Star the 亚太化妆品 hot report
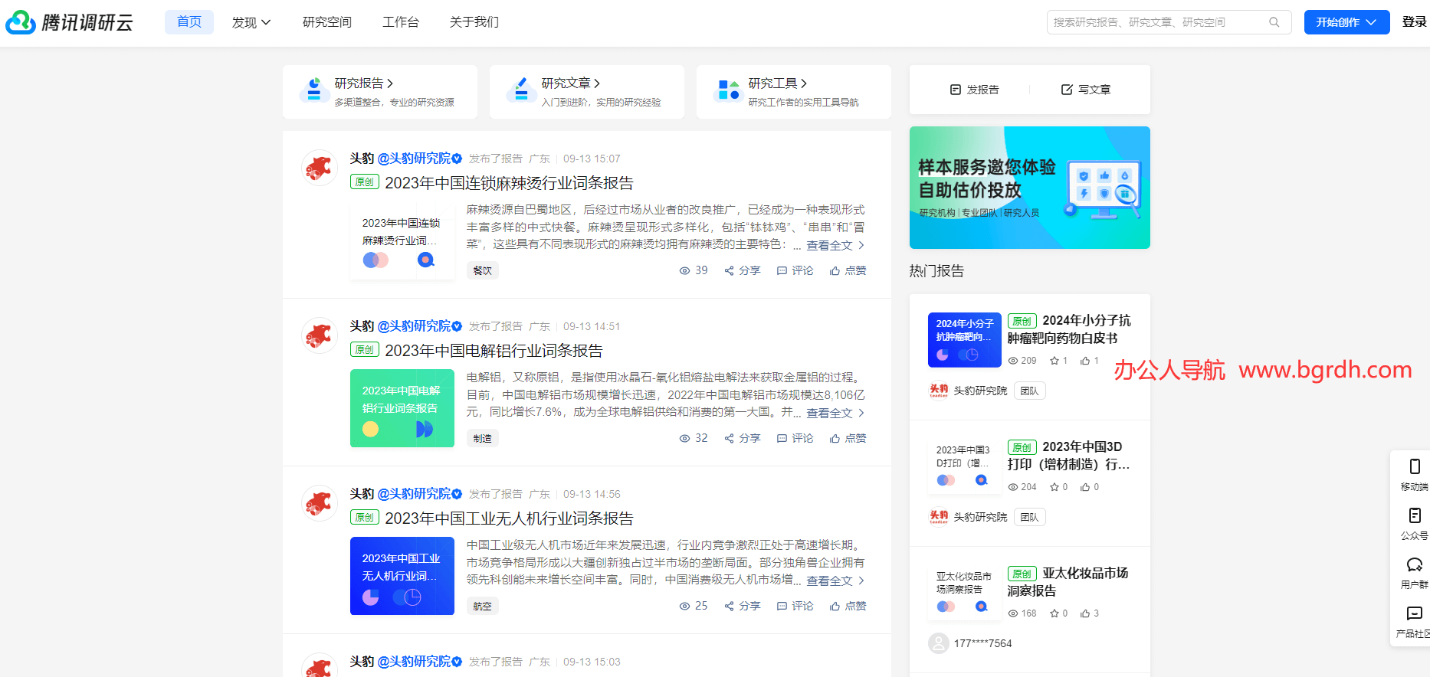The height and width of the screenshot is (677, 1430). point(1054,613)
